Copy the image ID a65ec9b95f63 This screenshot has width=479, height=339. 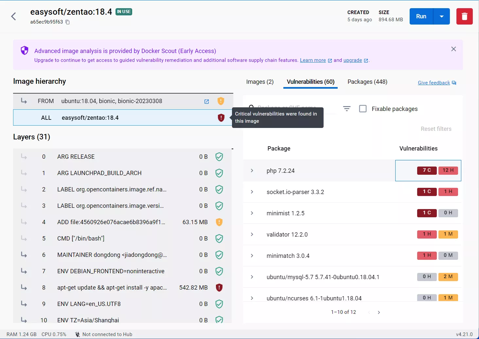click(x=68, y=22)
